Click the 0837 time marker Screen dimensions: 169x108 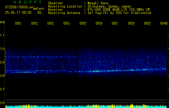click(115, 23)
